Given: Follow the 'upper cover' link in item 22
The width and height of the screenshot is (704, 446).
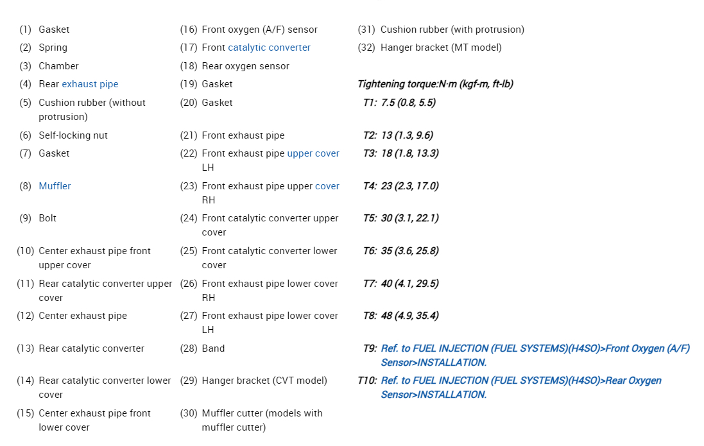Looking at the screenshot, I should [x=313, y=153].
